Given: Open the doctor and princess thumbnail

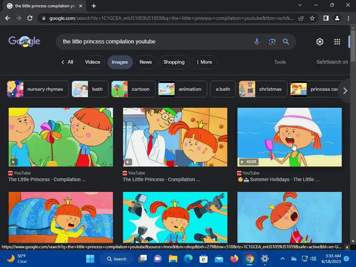Looking at the screenshot, I should [x=175, y=137].
